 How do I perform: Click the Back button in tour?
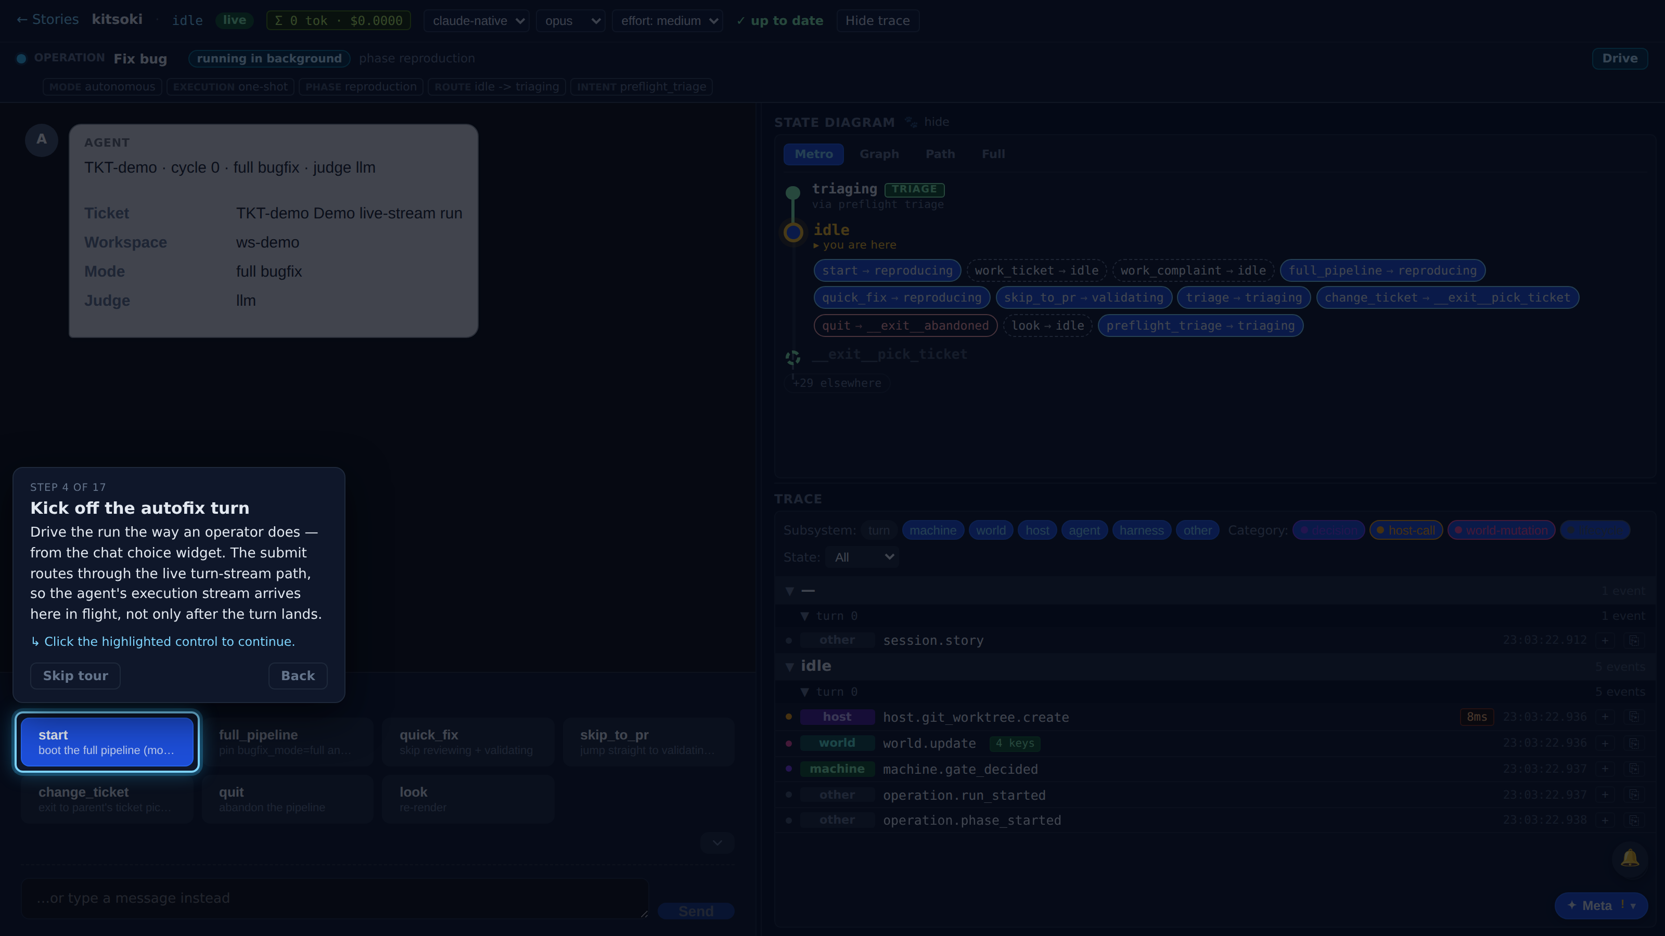click(x=298, y=675)
